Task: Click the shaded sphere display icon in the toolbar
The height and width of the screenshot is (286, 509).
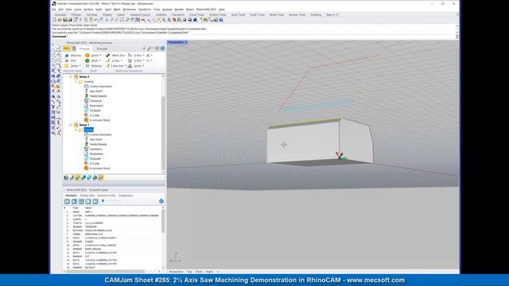Action: (185, 20)
